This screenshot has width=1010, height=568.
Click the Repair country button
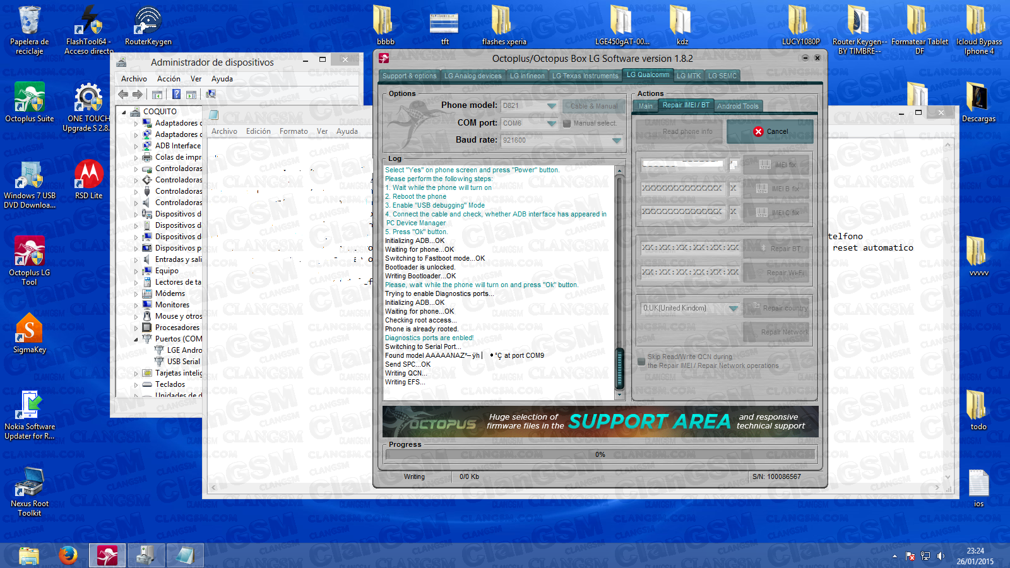click(x=776, y=308)
